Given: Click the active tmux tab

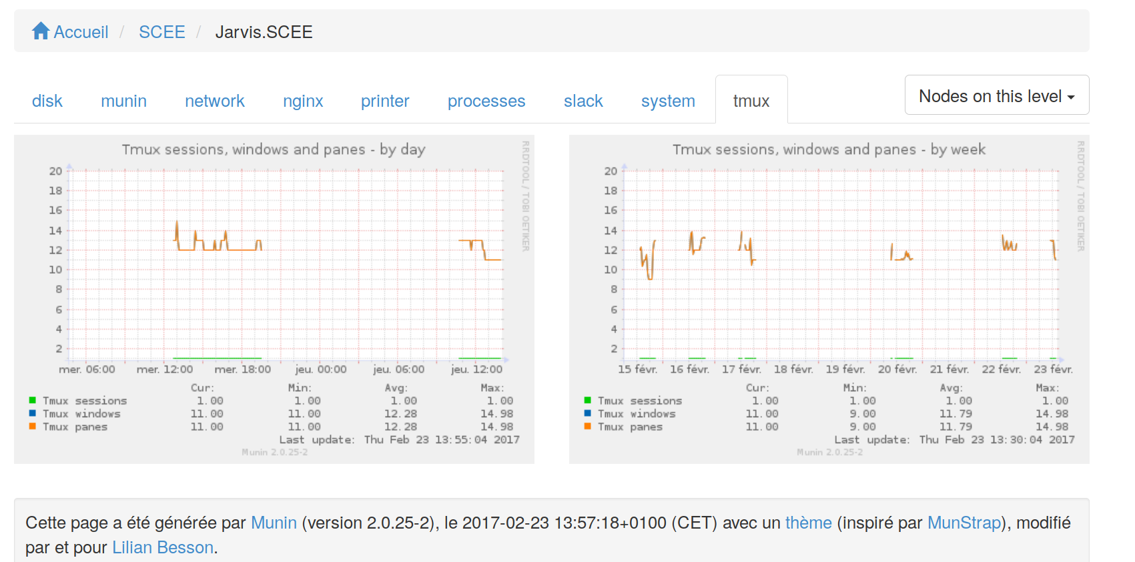Looking at the screenshot, I should pyautogui.click(x=751, y=101).
